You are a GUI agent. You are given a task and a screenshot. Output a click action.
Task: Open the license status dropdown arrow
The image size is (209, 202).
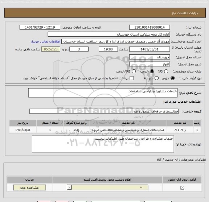point(69,187)
